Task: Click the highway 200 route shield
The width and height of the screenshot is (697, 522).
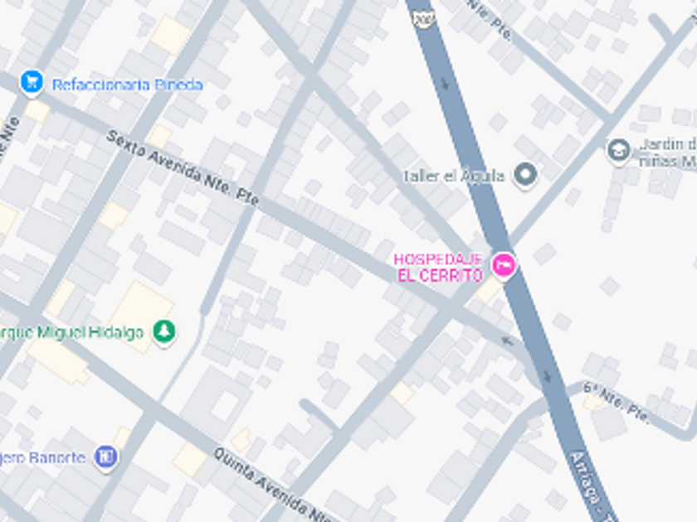Action: coord(421,18)
